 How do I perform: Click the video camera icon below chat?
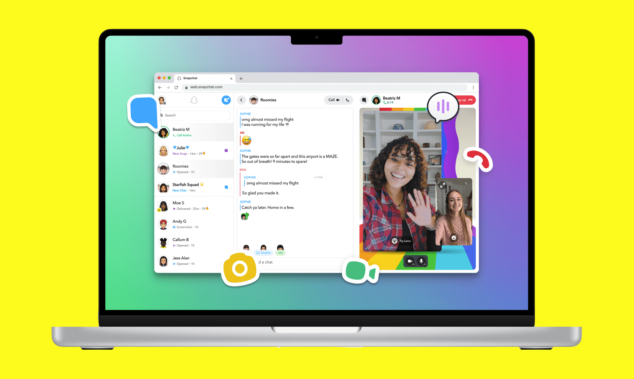pyautogui.click(x=361, y=270)
